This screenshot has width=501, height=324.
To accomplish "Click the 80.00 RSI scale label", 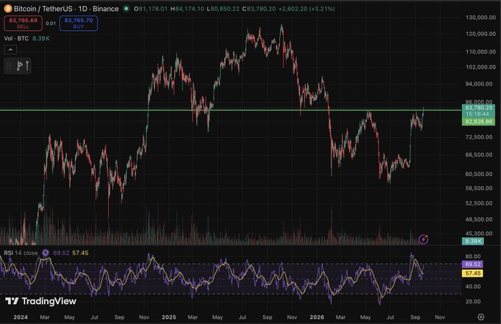I will click(x=473, y=256).
